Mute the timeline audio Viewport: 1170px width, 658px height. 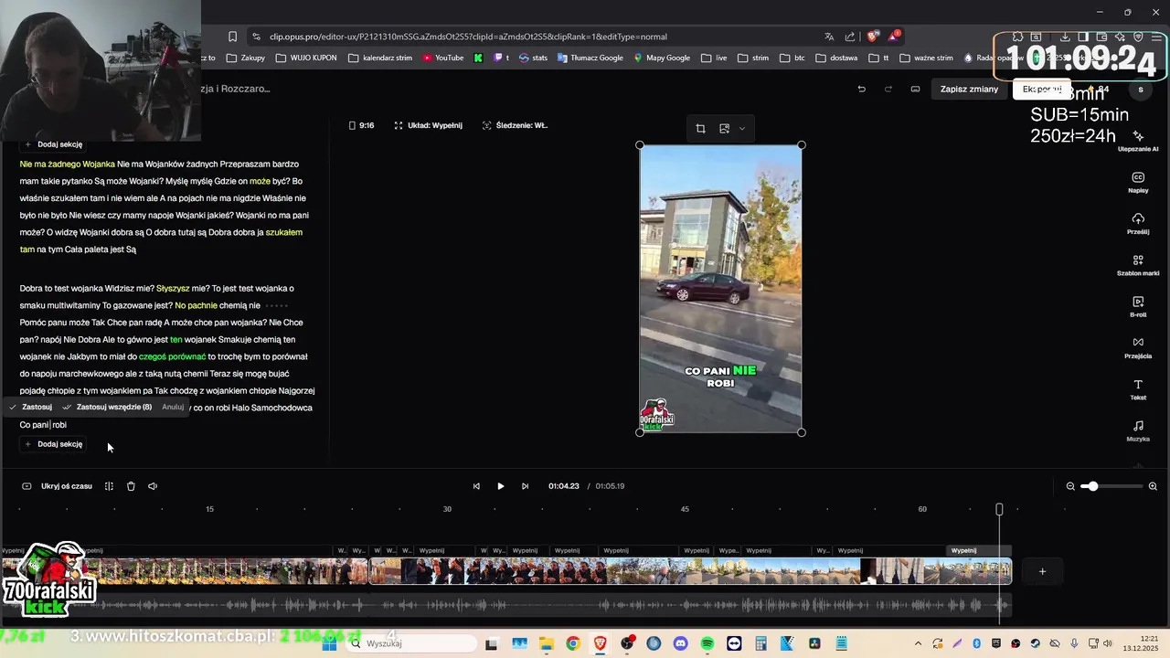[x=153, y=486]
